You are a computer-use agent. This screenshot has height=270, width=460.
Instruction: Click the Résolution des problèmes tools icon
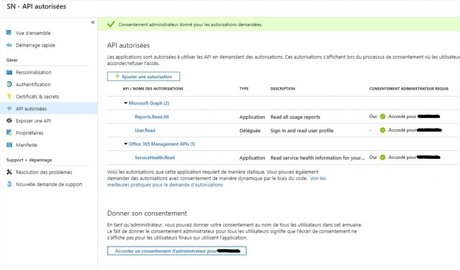(9, 172)
